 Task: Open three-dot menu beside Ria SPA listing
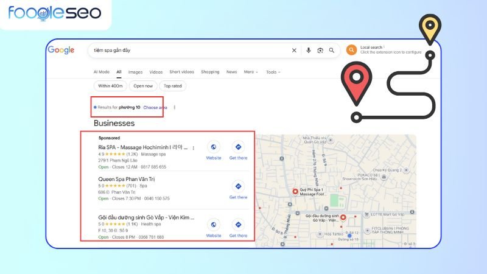coord(194,148)
